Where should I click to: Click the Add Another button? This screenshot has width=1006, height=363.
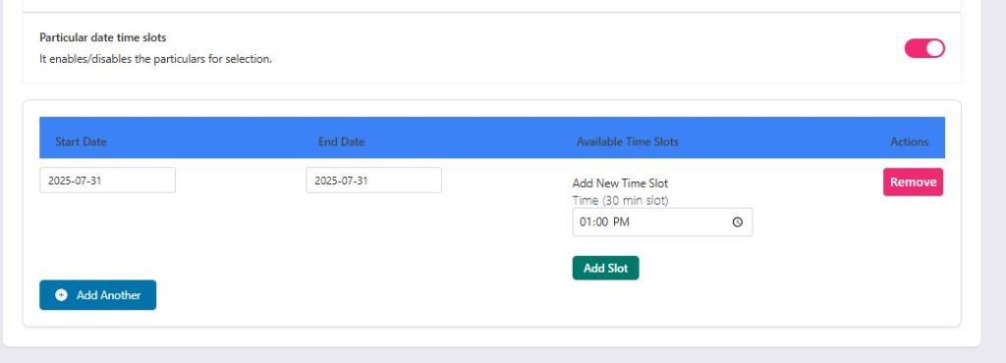(x=97, y=295)
